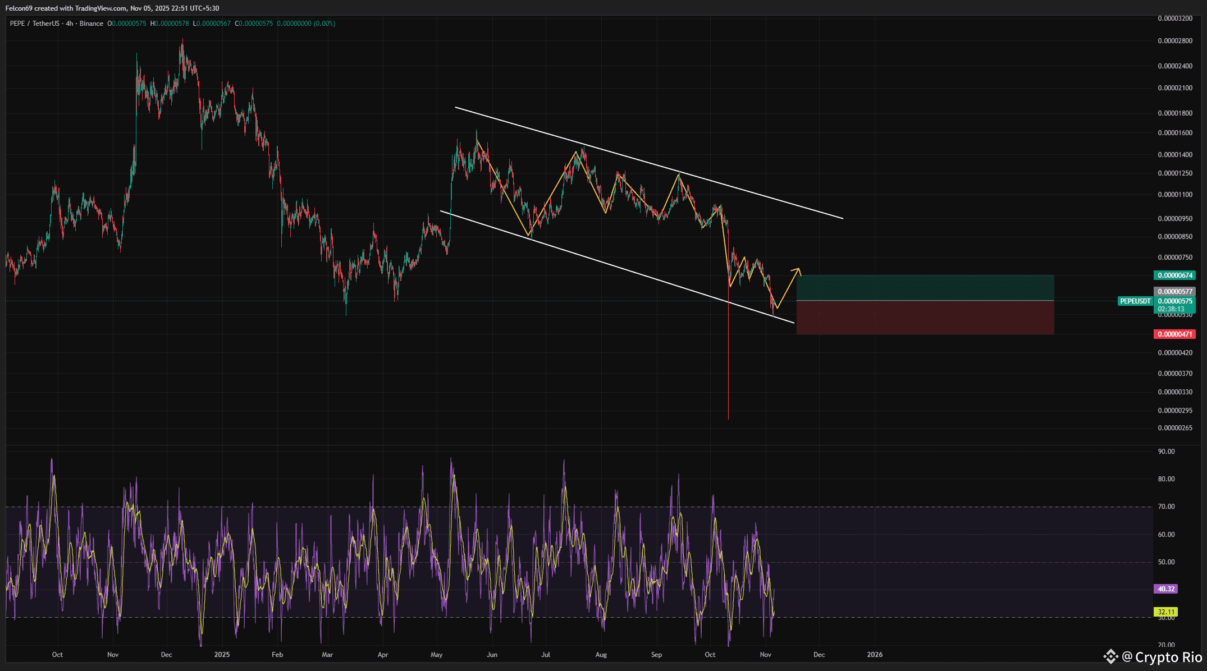The image size is (1207, 671).
Task: Click the 2025 label on the time axis
Action: coord(222,655)
